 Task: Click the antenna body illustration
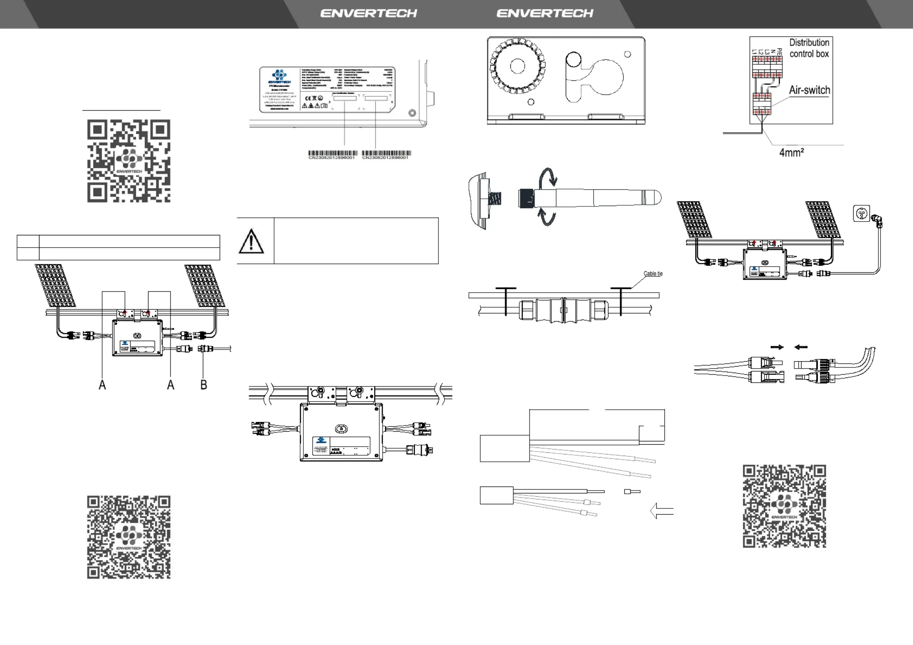click(590, 198)
